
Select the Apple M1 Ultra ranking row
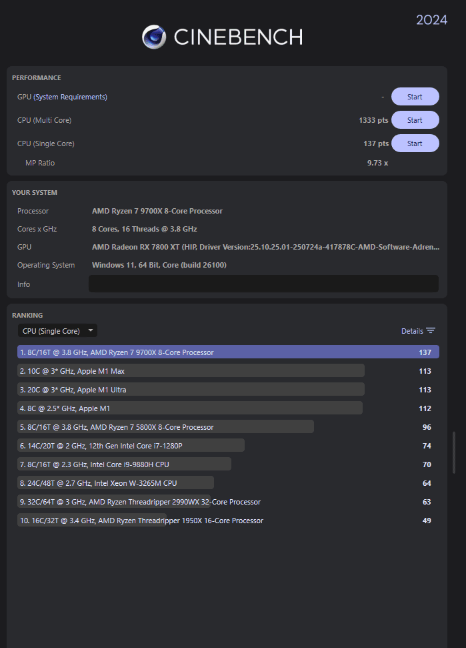pos(228,389)
